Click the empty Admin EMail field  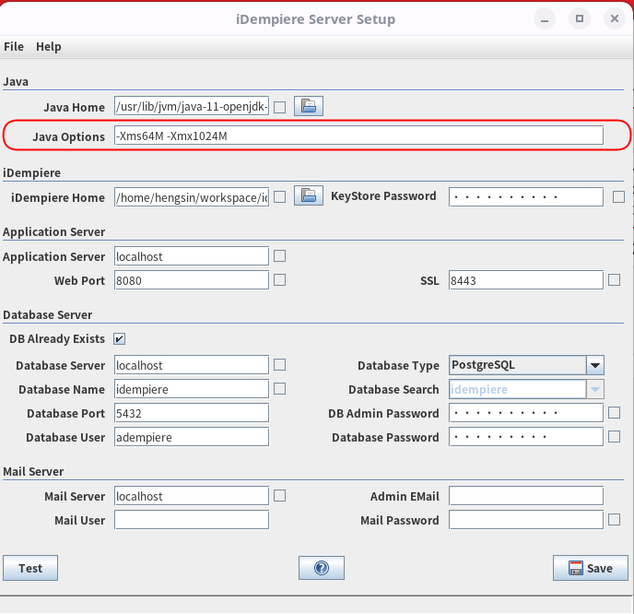526,496
